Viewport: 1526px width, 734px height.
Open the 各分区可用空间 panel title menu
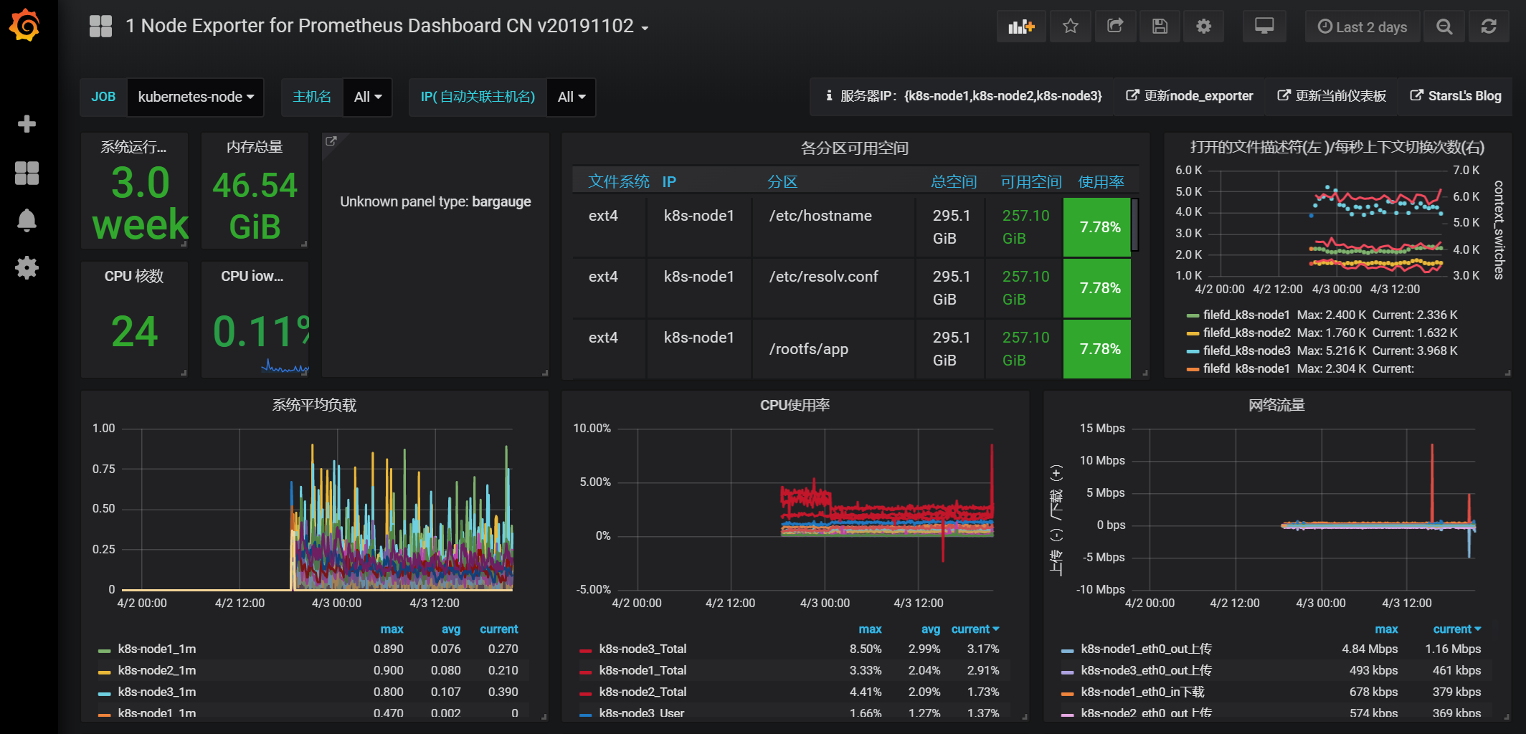tap(855, 148)
